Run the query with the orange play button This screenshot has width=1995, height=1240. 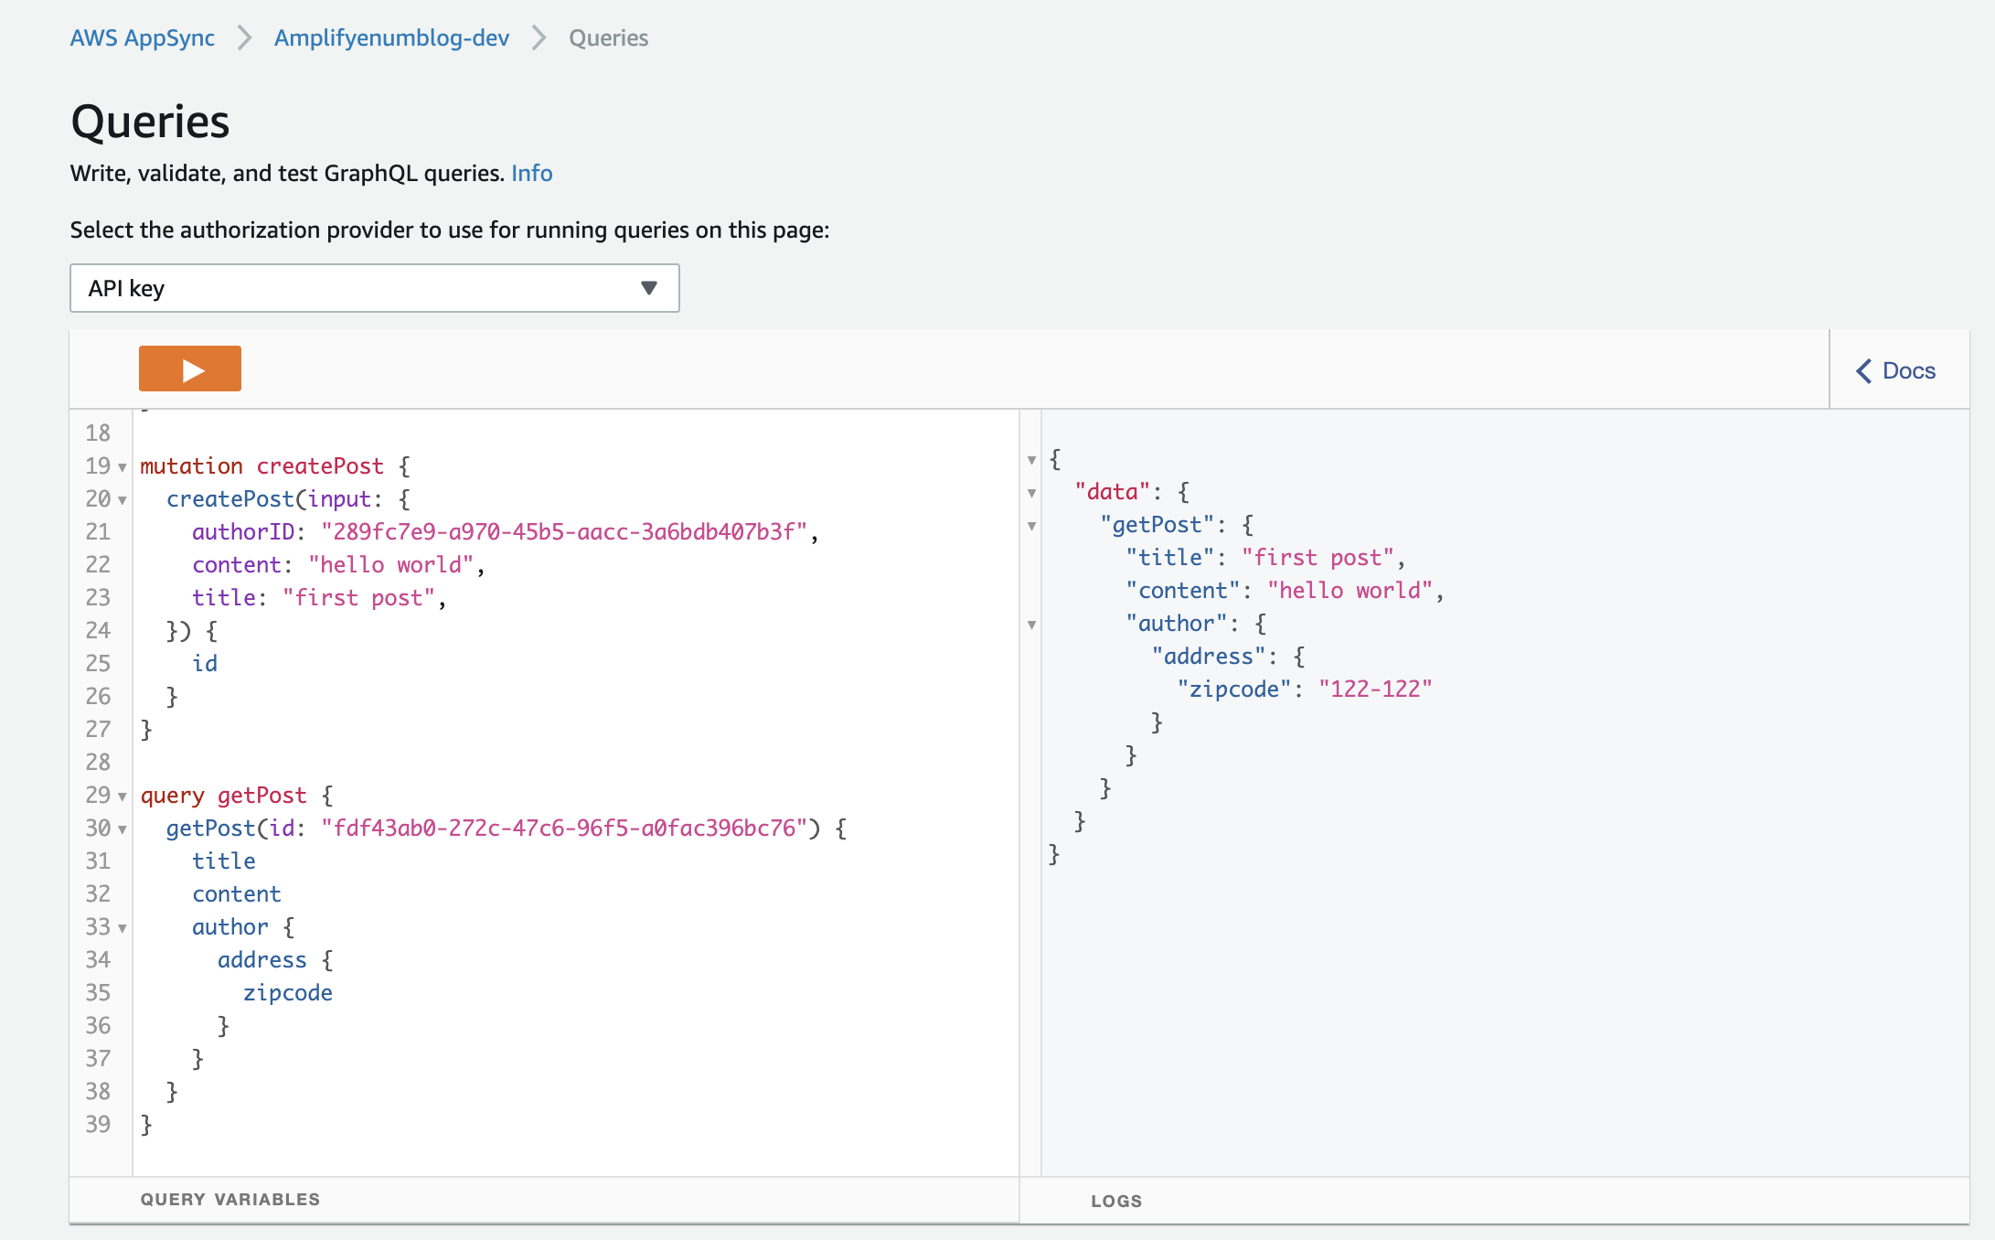pyautogui.click(x=190, y=369)
